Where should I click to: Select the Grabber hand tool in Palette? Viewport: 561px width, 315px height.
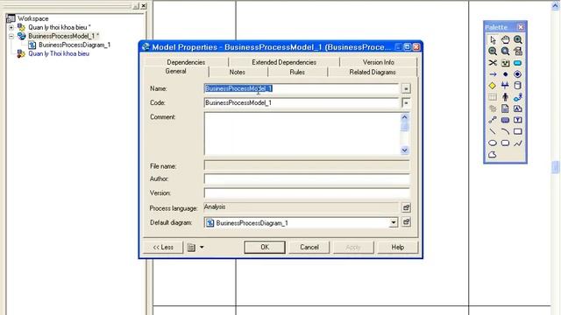point(505,39)
